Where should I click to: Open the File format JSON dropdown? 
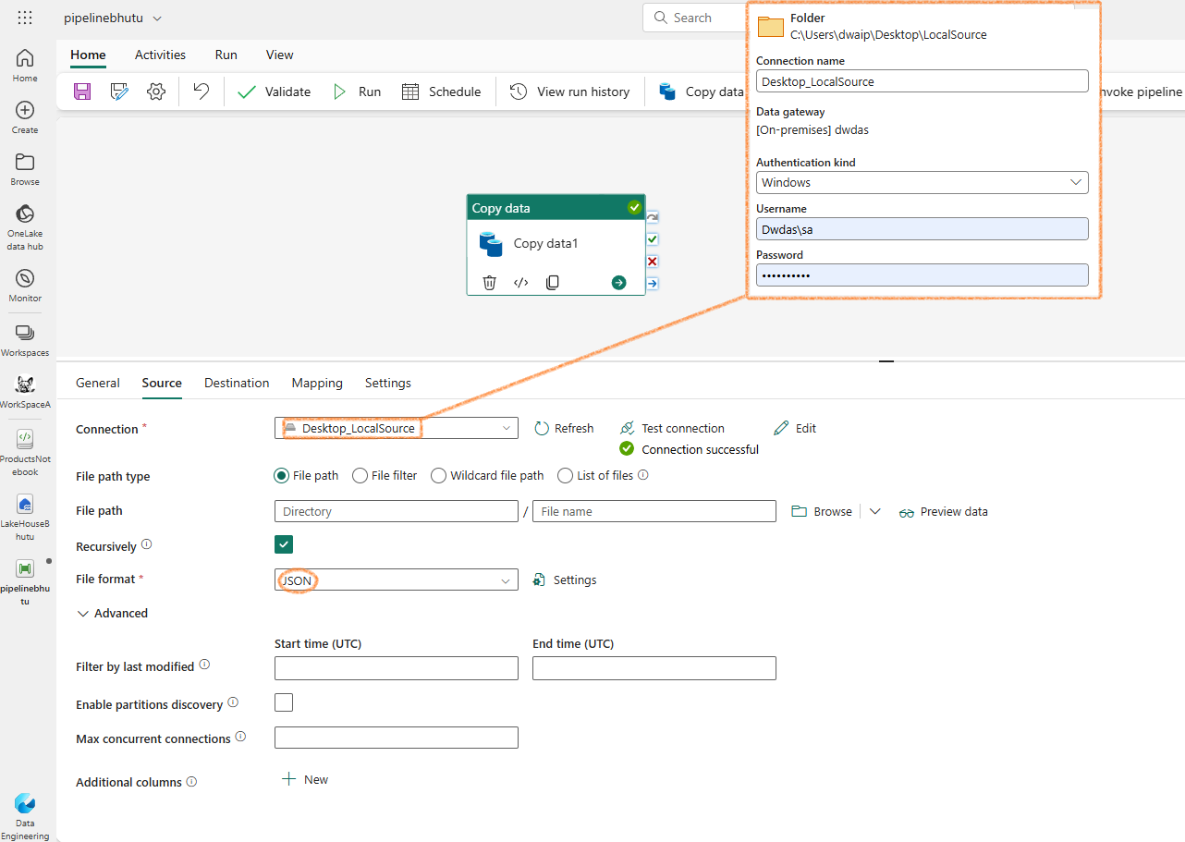(x=397, y=580)
